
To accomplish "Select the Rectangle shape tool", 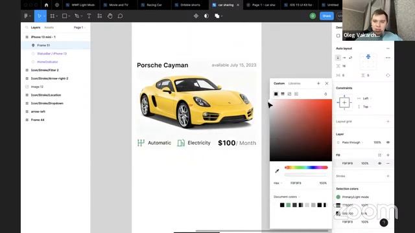I will (x=64, y=16).
